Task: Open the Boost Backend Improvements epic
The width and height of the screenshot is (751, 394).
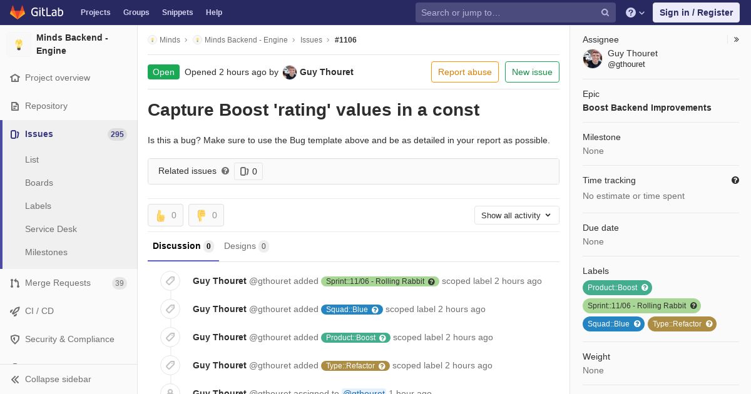Action: pos(647,108)
